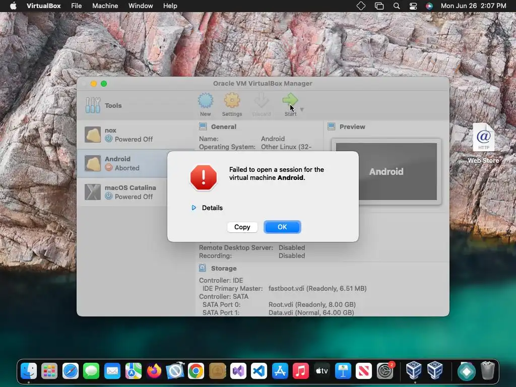This screenshot has width=516, height=387.
Task: Open Music from the dock
Action: point(301,371)
